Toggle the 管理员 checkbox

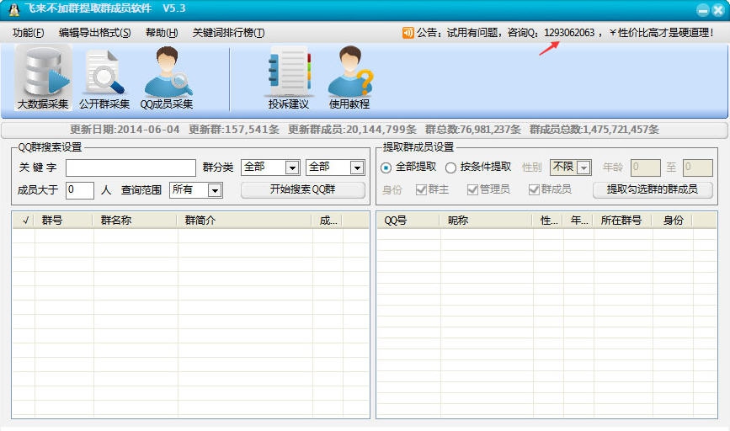point(472,189)
